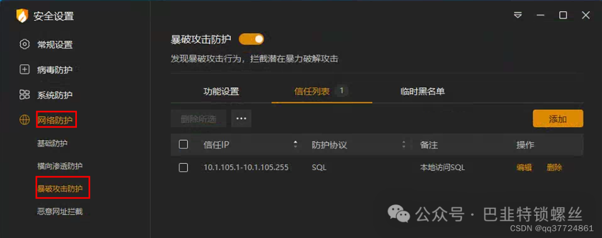Screen dimensions: 602x238
Task: Maximize the 安全设置 window
Action: [563, 16]
